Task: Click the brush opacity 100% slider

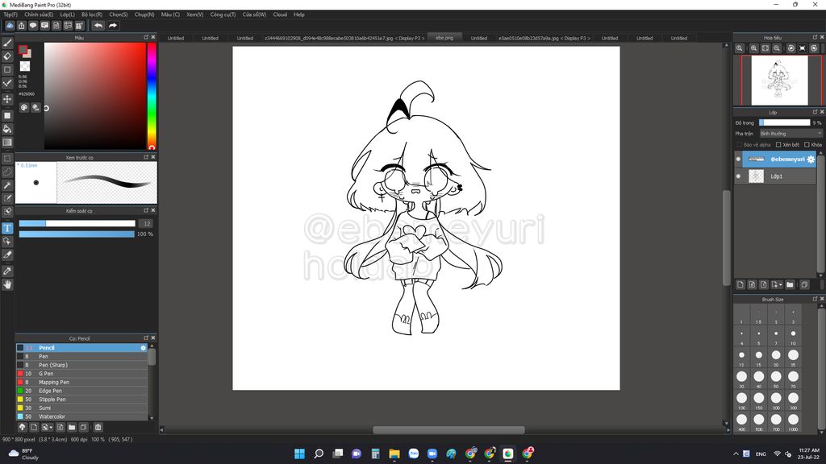Action: tap(77, 234)
